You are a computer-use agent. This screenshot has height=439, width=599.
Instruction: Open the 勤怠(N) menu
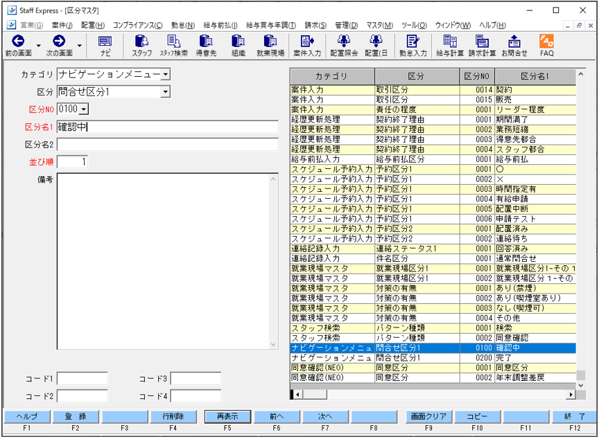click(183, 25)
